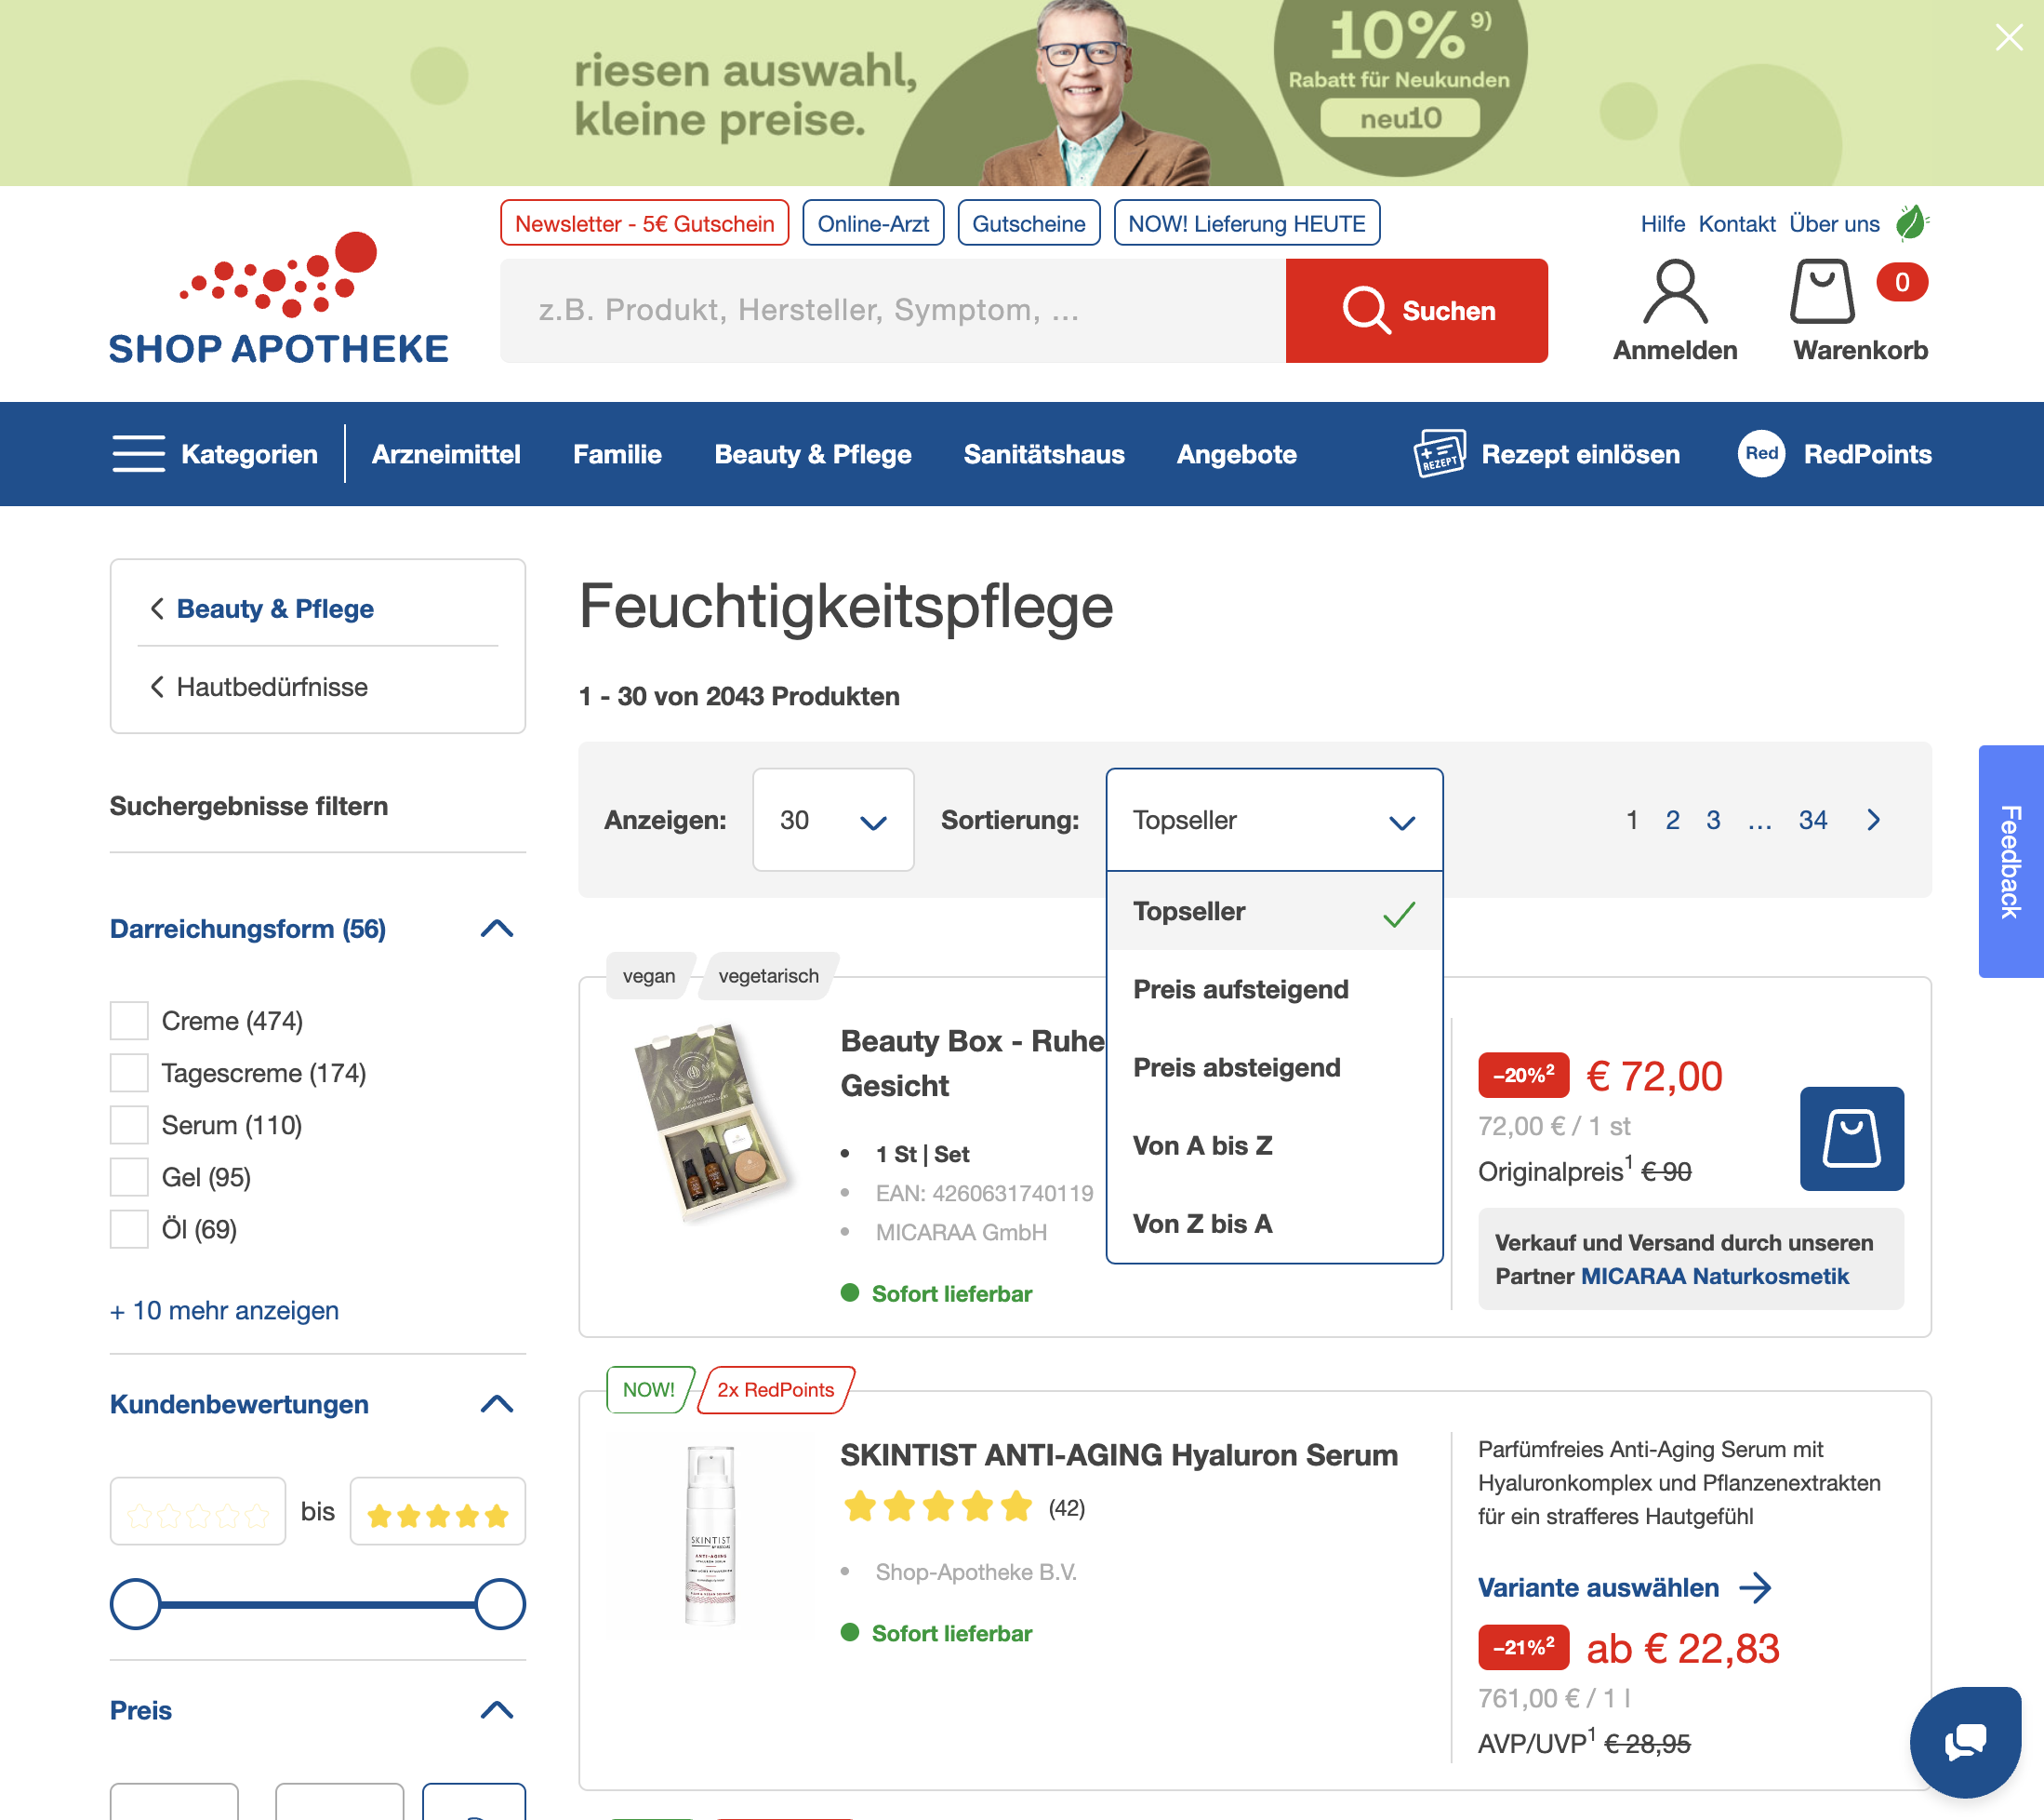2044x1820 pixels.
Task: Collapse the Darreichungsform filter section
Action: (496, 929)
